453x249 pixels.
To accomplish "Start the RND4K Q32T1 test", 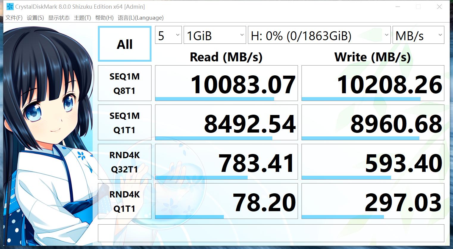I will (x=125, y=162).
